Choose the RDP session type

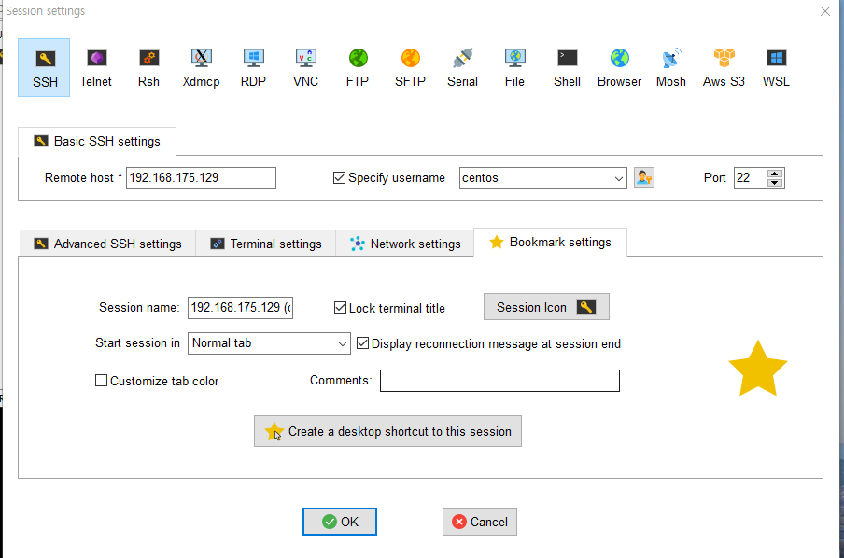tap(253, 68)
